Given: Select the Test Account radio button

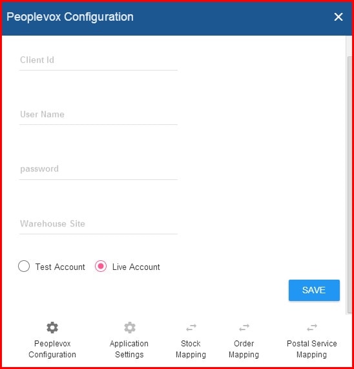Looking at the screenshot, I should 24,266.
